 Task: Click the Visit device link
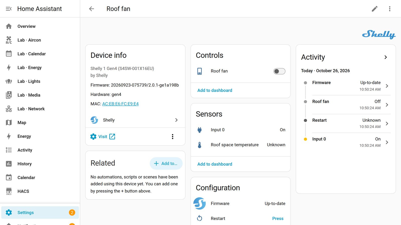[x=103, y=136]
